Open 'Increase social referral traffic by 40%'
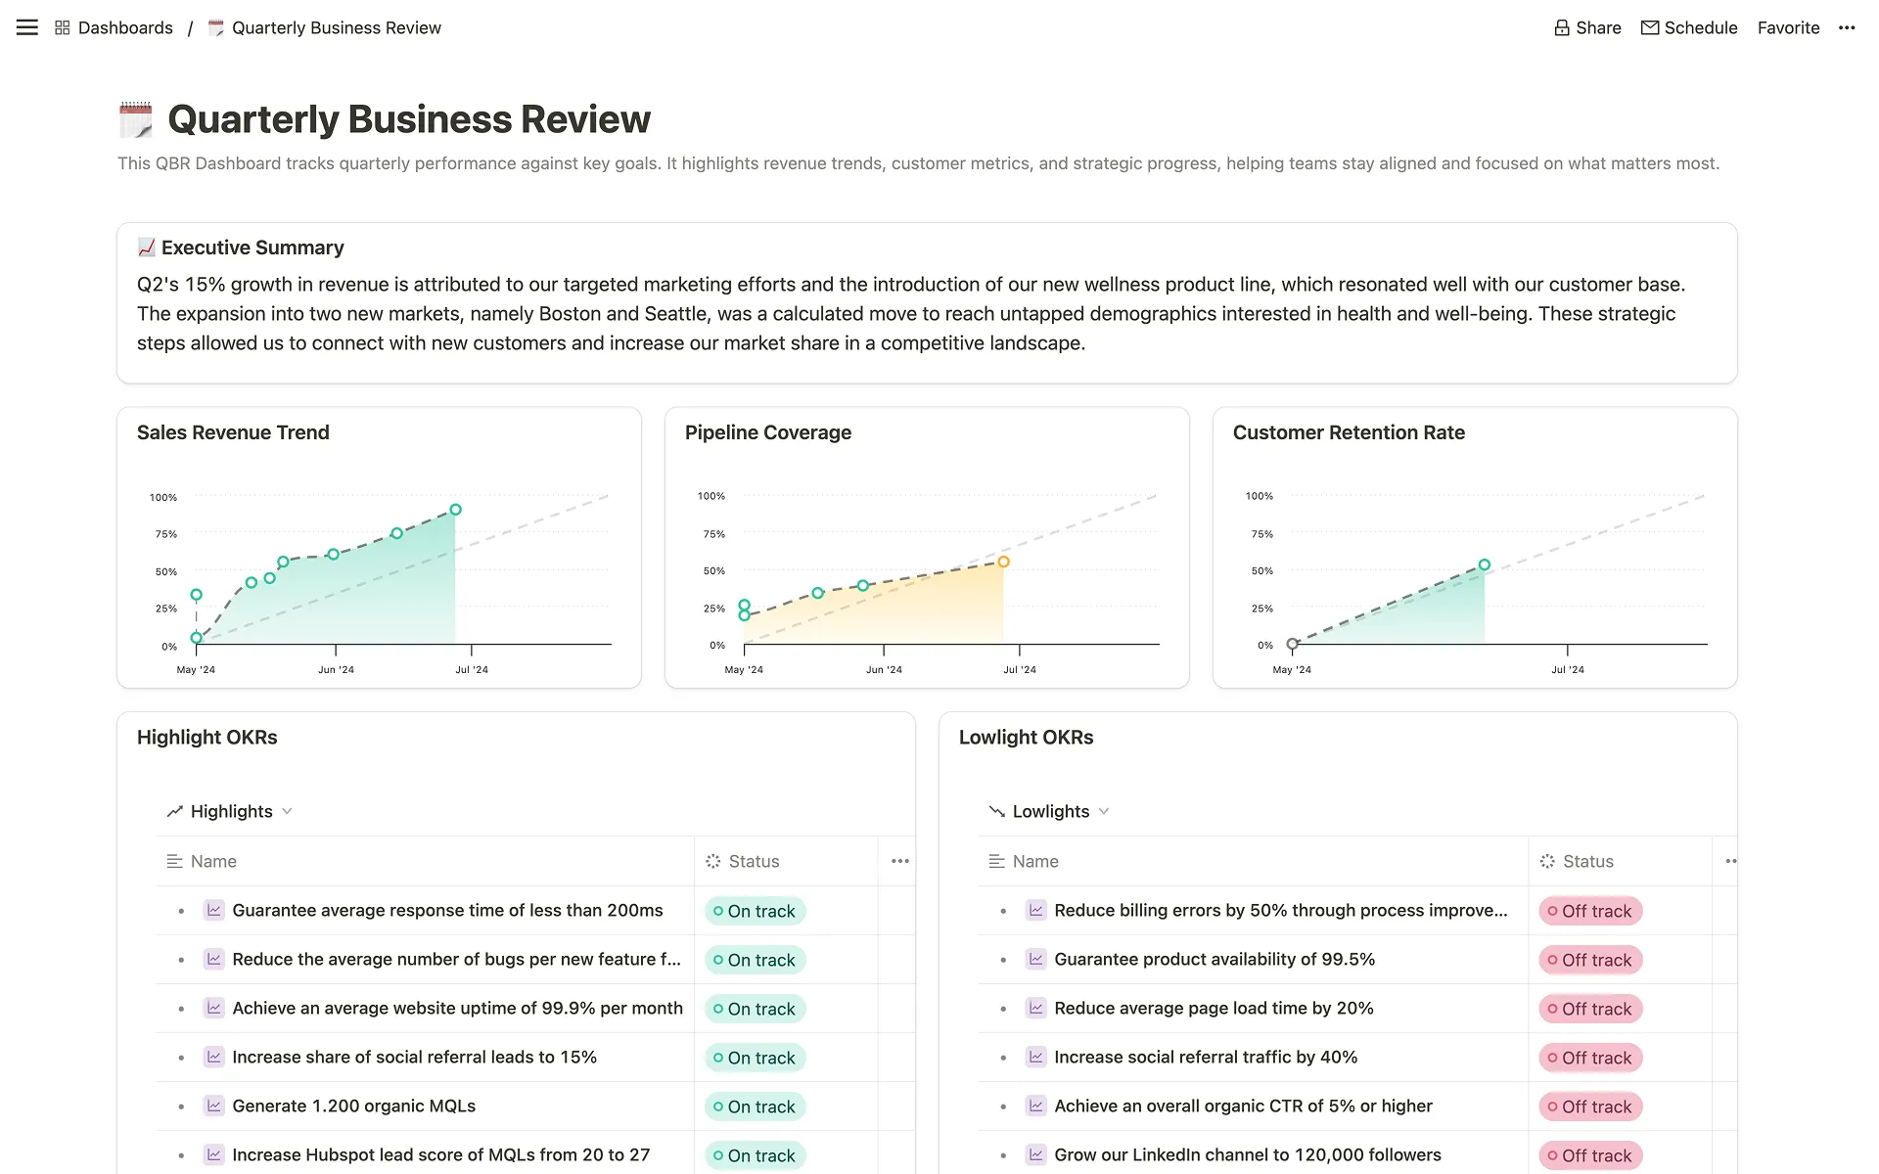The image size is (1879, 1174). (x=1206, y=1057)
